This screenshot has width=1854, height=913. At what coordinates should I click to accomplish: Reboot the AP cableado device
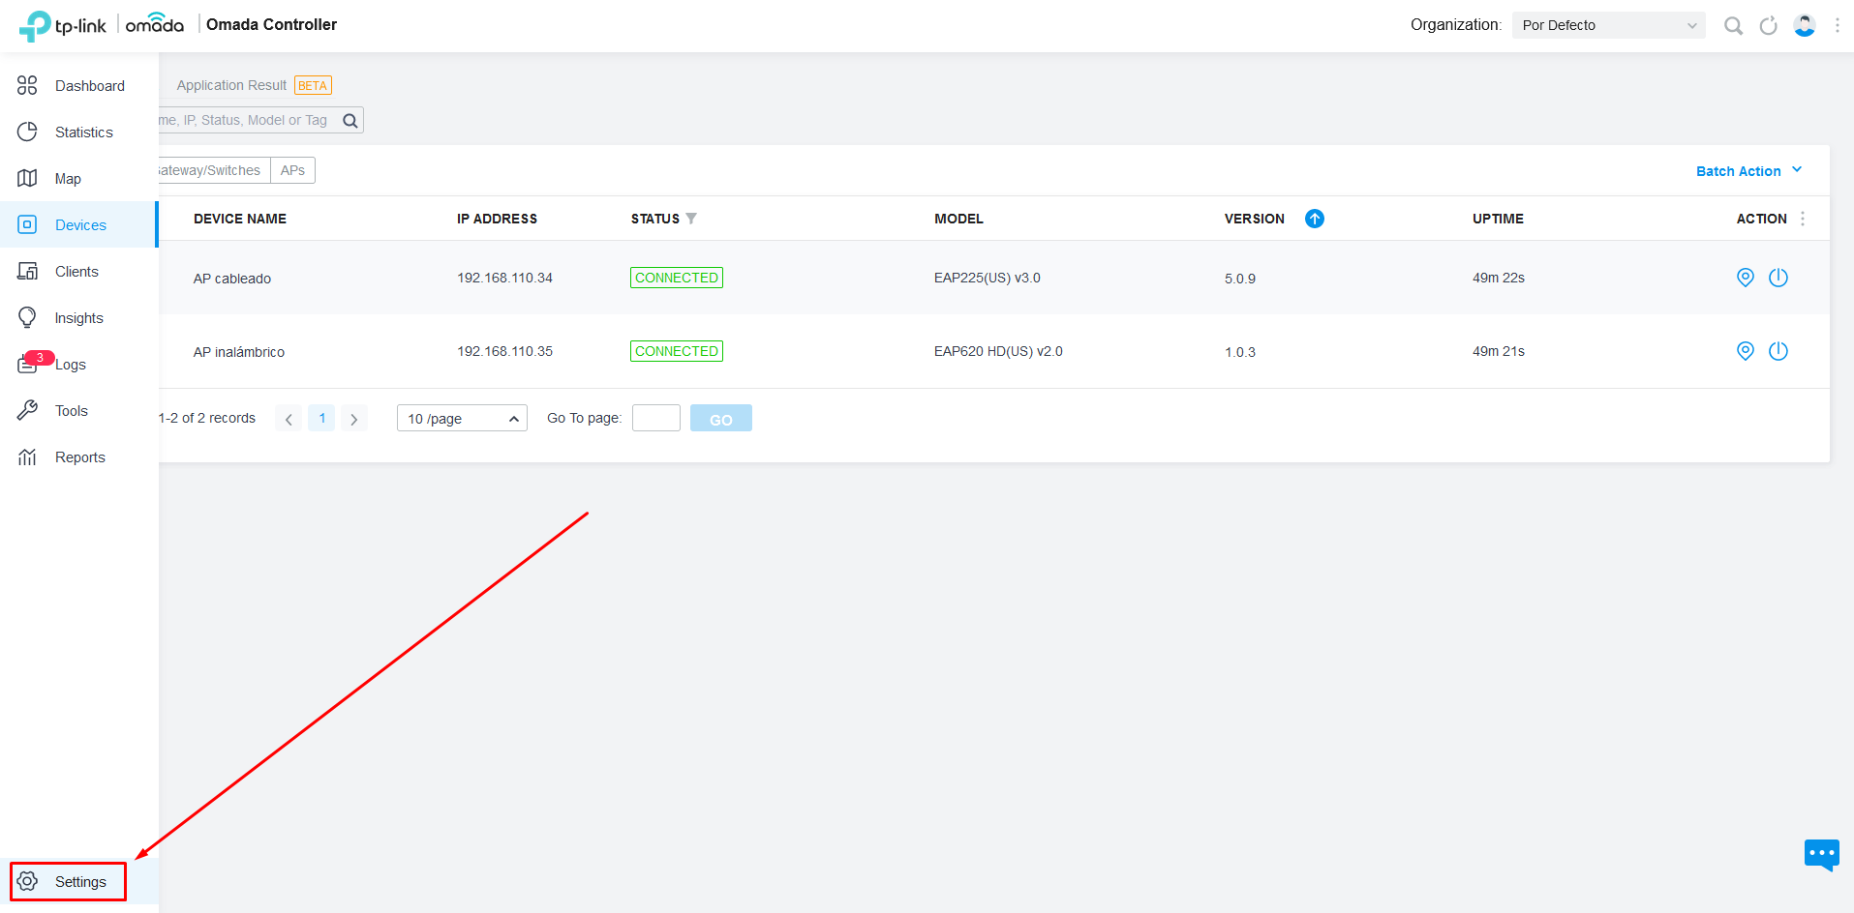1778,278
